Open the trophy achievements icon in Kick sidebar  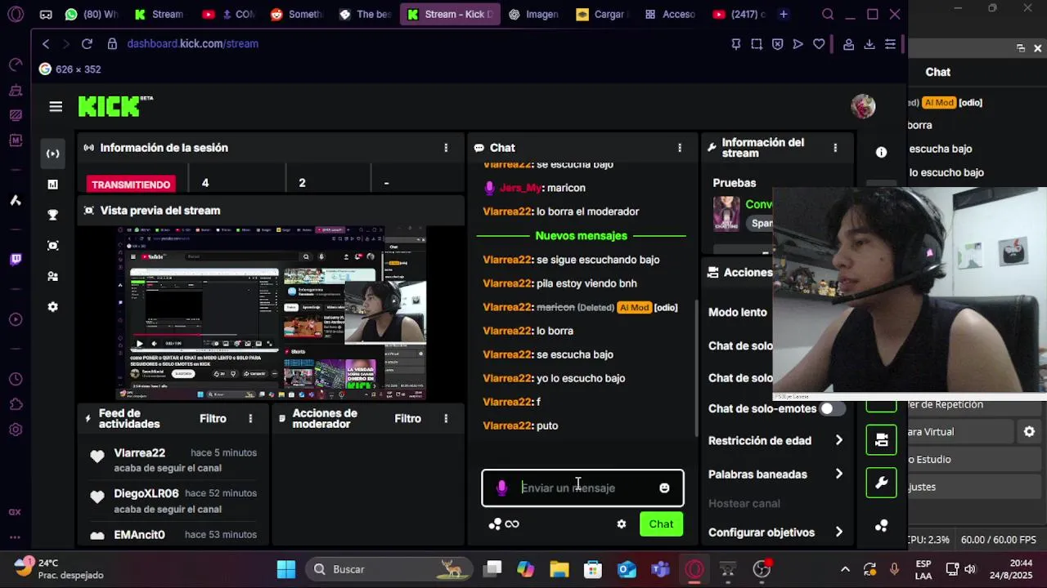click(53, 215)
